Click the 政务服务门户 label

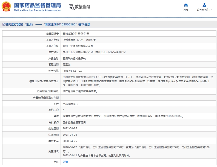[204, 10]
